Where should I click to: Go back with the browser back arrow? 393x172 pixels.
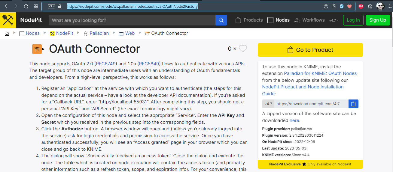tap(6, 6)
